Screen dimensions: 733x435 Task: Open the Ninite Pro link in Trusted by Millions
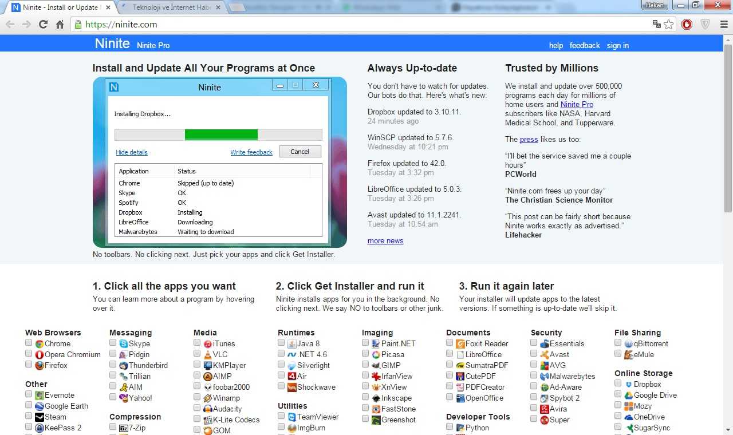coord(577,105)
